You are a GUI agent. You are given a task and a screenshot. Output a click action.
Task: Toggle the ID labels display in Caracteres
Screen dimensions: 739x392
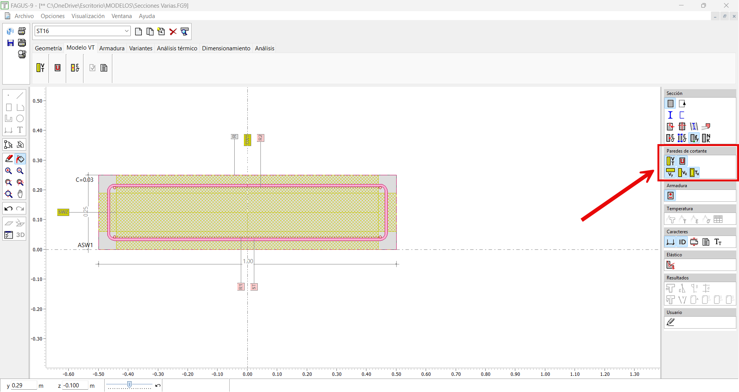pos(682,242)
